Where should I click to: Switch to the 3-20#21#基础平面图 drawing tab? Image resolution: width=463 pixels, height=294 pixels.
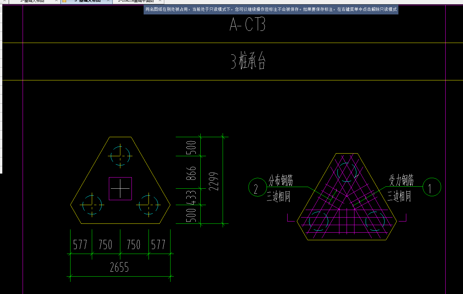[x=136, y=1]
